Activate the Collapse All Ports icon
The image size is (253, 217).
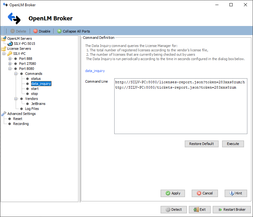59,31
